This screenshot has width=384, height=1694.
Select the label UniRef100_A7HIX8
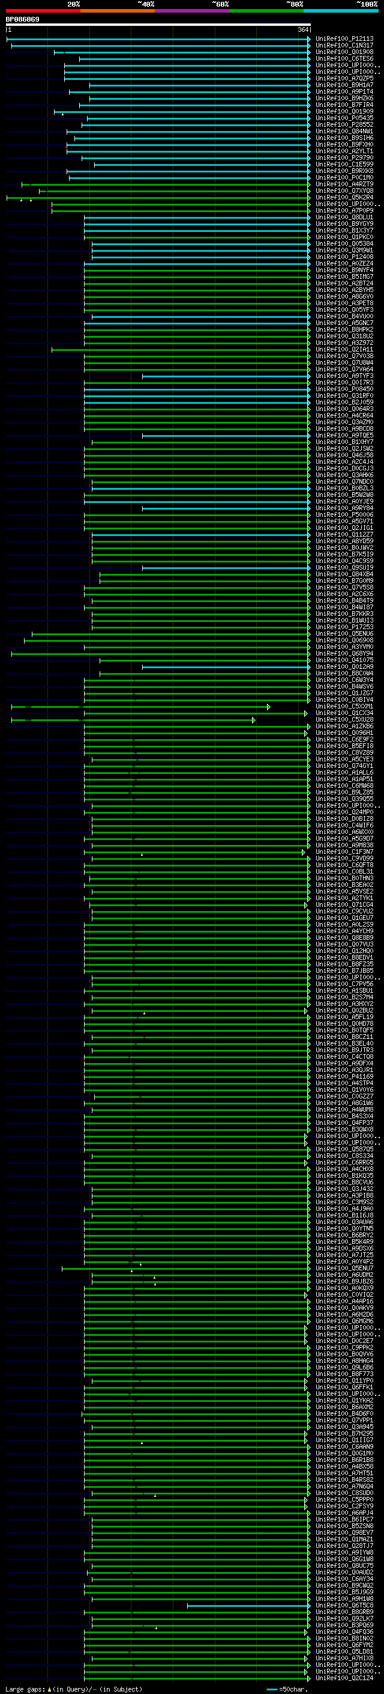tap(344, 1658)
